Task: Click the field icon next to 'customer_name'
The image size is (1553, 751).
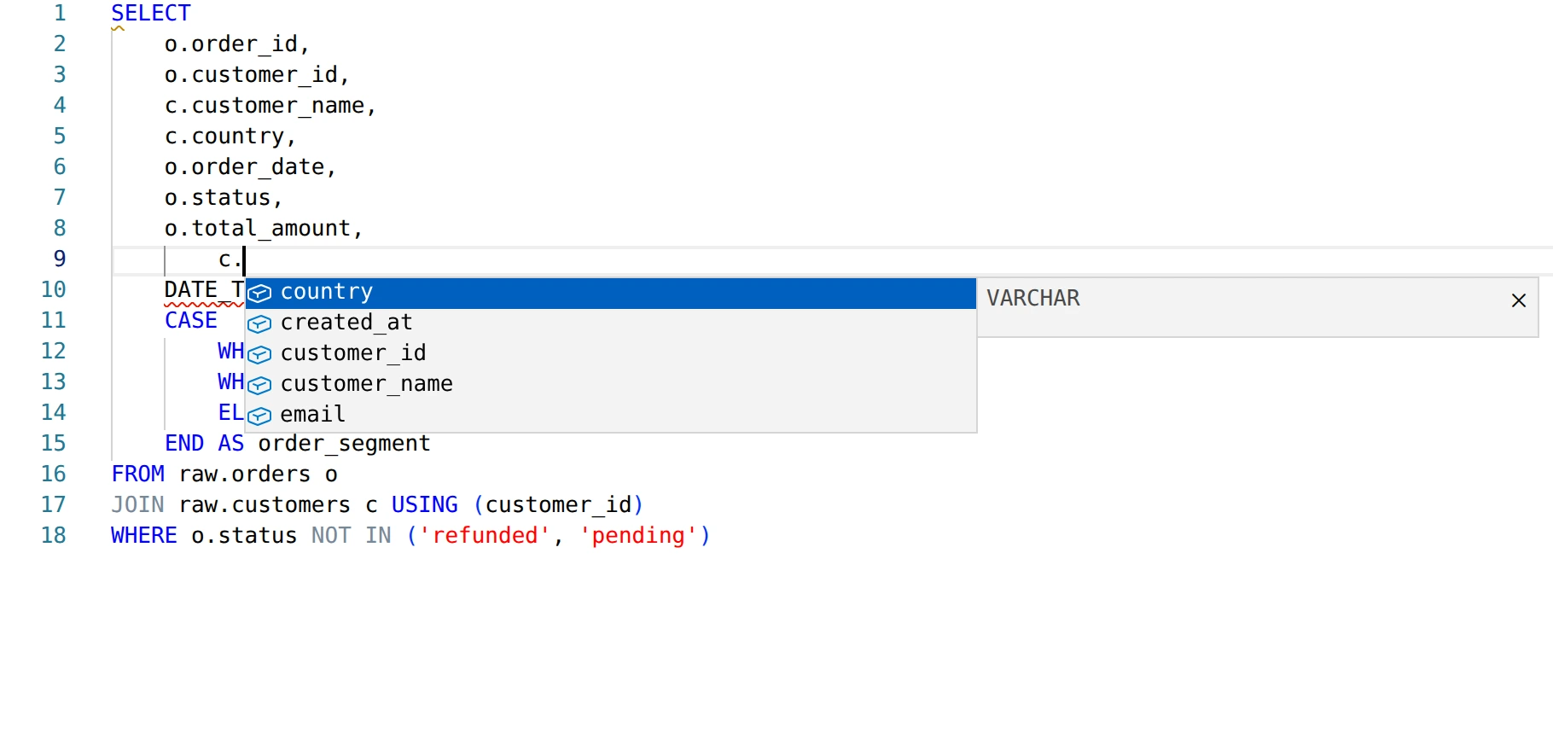Action: (x=259, y=386)
